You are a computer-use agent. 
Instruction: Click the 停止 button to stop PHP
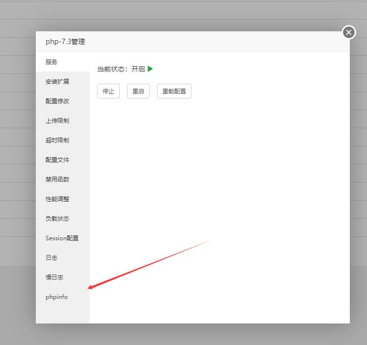[108, 91]
